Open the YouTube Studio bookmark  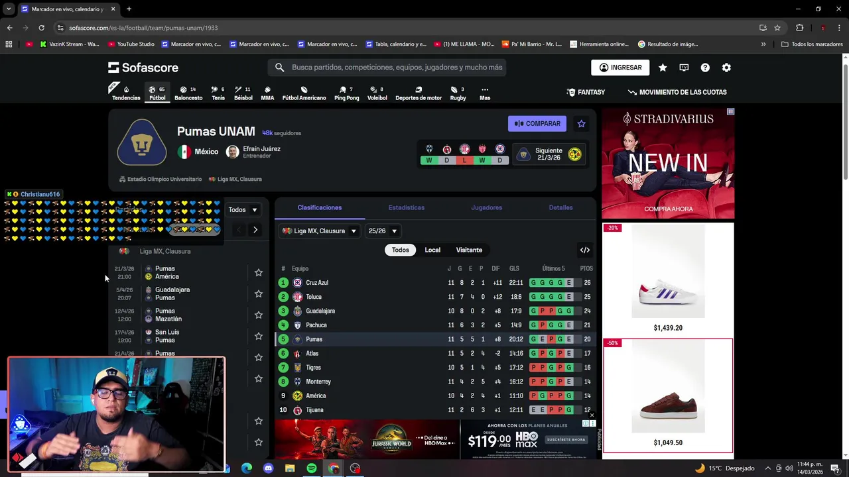click(x=130, y=44)
